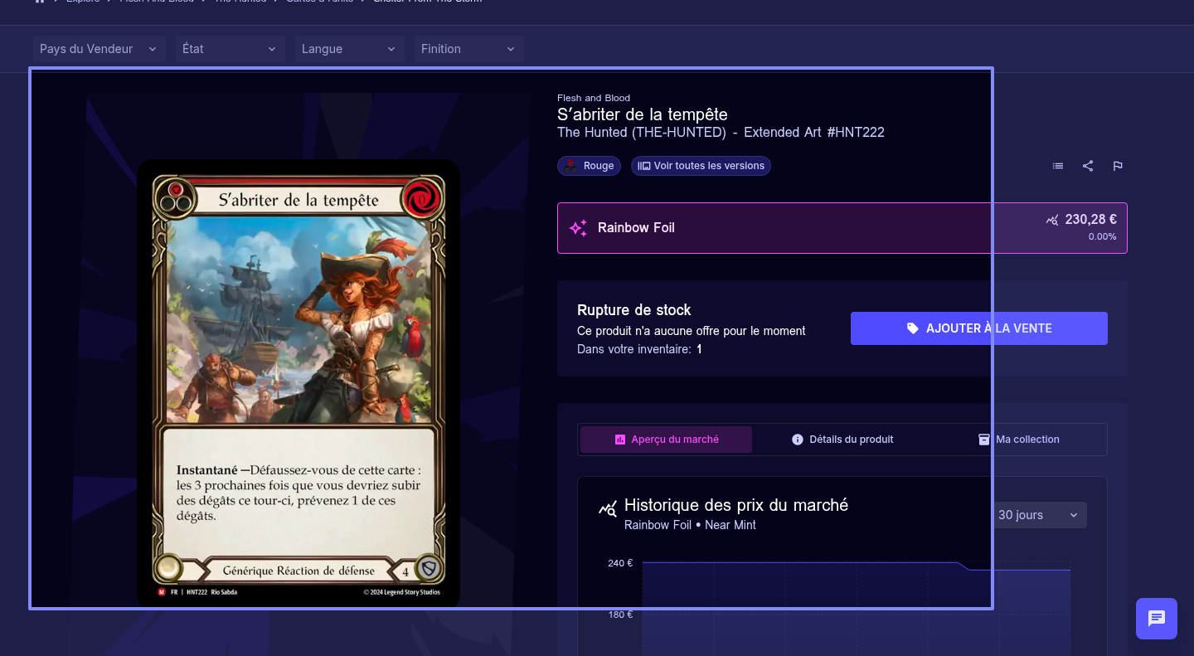The width and height of the screenshot is (1194, 656).
Task: Open Voir toutes les versions
Action: pyautogui.click(x=701, y=166)
